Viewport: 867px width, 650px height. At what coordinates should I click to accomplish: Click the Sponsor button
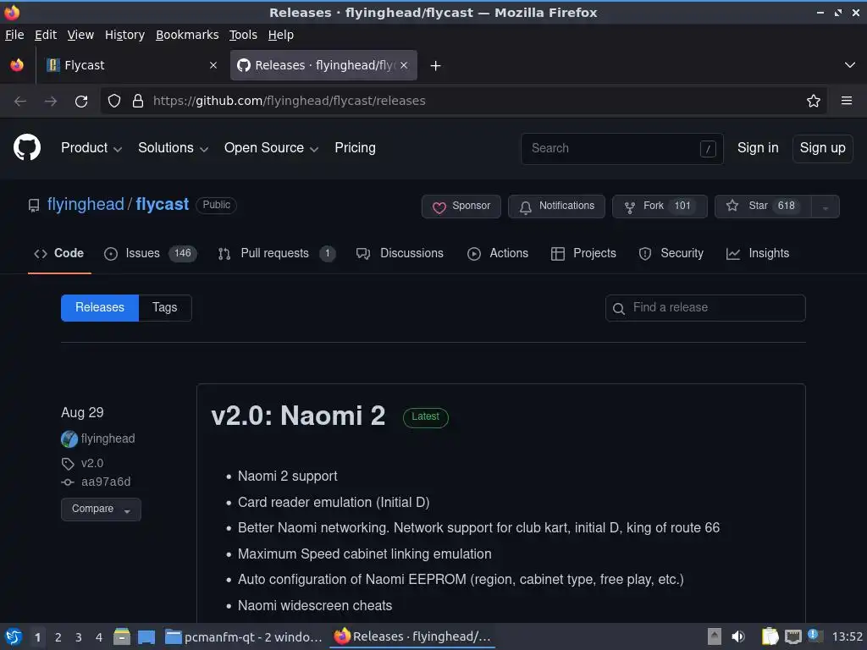point(461,207)
